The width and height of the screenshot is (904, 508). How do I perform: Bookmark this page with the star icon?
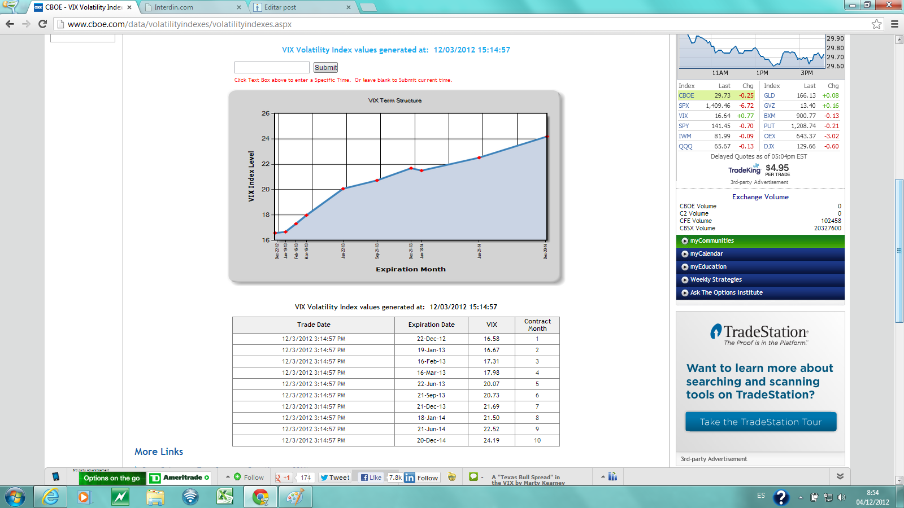click(876, 24)
